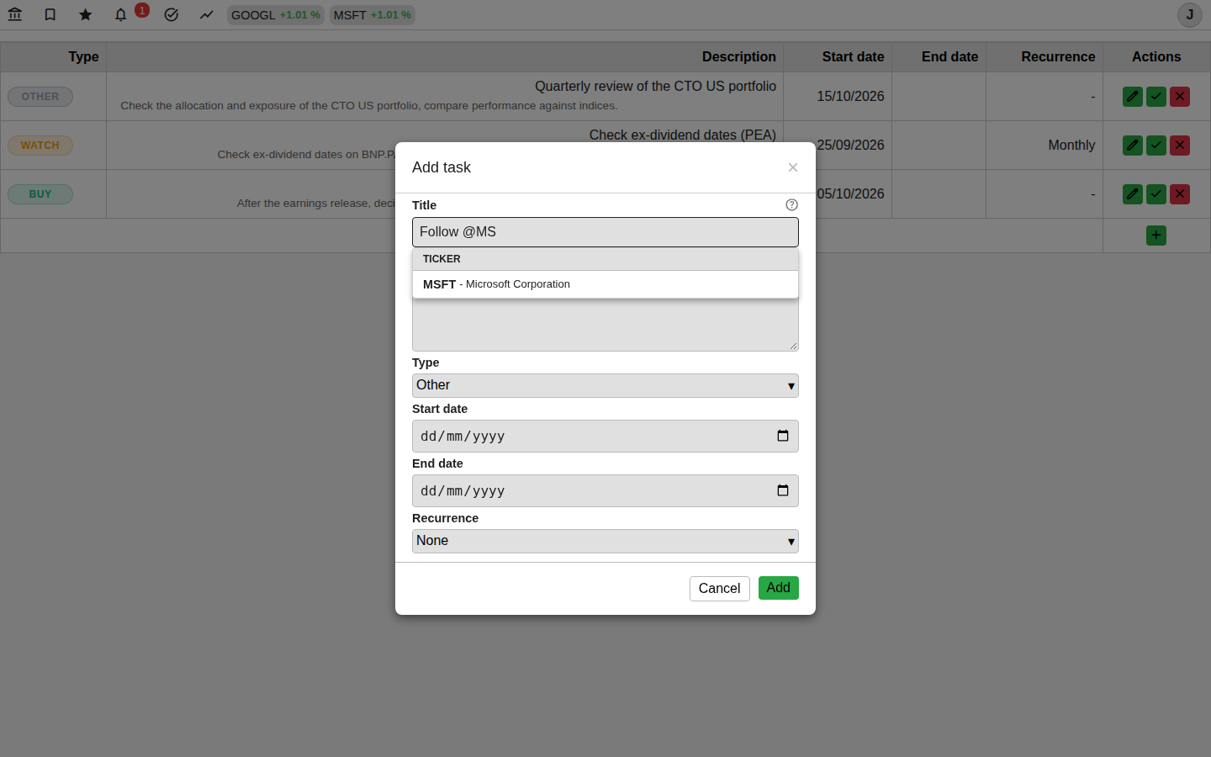
Task: Open the Recurrence dropdown
Action: click(605, 541)
